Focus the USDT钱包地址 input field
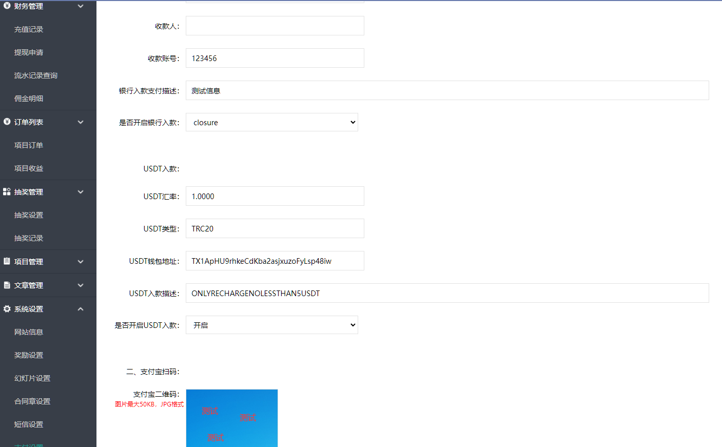Image resolution: width=722 pixels, height=447 pixels. coord(275,261)
